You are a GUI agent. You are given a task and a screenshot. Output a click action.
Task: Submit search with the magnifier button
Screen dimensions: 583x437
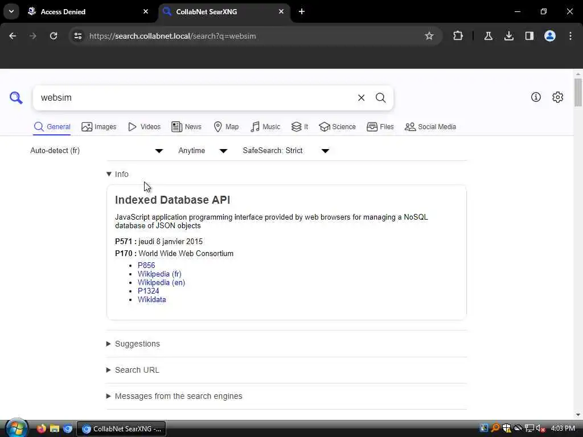pos(380,98)
